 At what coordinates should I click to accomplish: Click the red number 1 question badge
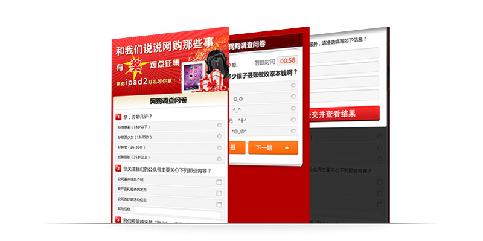tap(118, 117)
